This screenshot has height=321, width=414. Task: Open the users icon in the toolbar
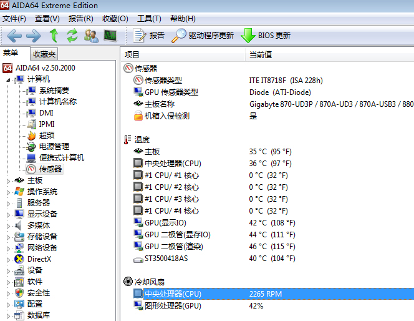click(91, 36)
